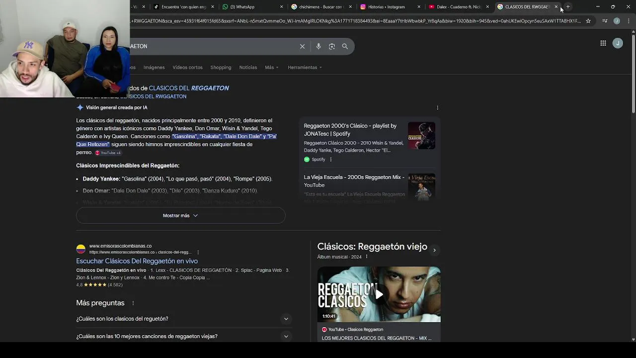
Task: Click the Visión general creada por IA label
Action: click(x=116, y=107)
